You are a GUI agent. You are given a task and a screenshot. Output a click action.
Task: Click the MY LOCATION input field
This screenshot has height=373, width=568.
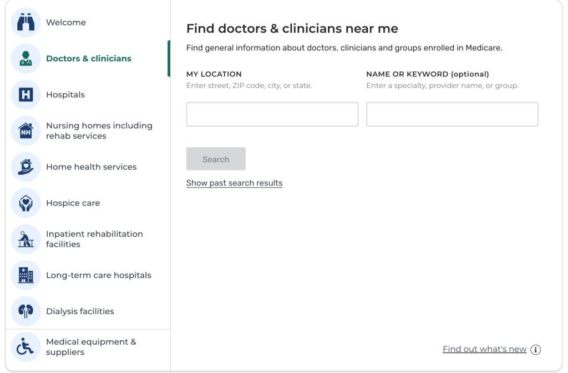point(272,114)
